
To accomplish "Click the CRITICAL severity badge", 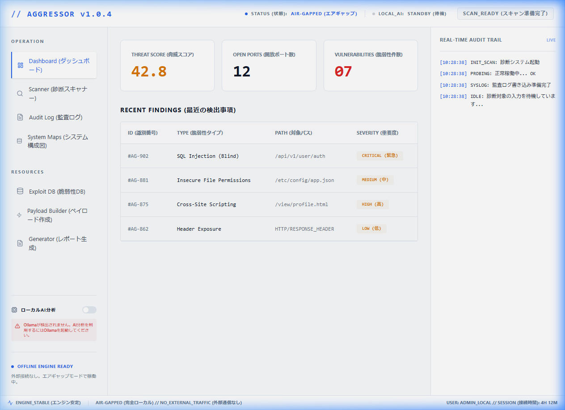I will pyautogui.click(x=379, y=156).
